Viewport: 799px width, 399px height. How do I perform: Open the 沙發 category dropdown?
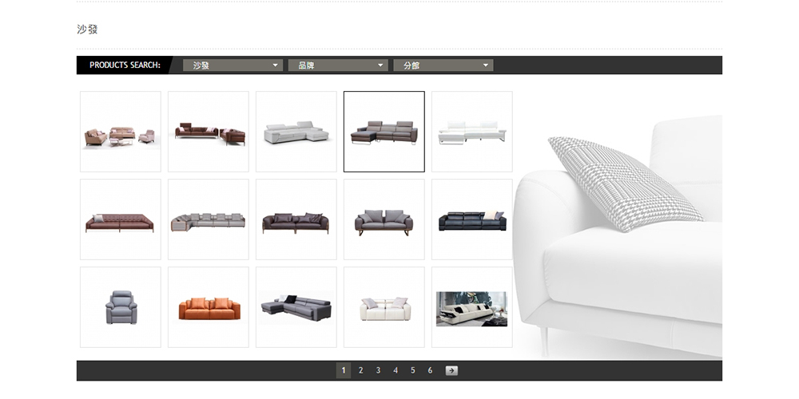click(x=233, y=65)
